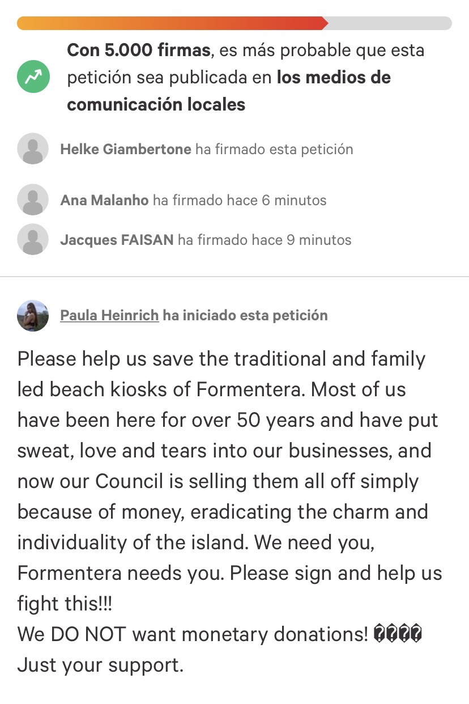The image size is (469, 704).
Task: Click the gray unfilled end of progress bar
Action: click(391, 23)
